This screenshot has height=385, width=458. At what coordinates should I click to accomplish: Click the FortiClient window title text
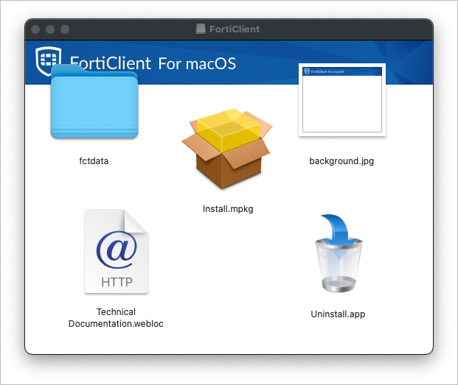235,29
